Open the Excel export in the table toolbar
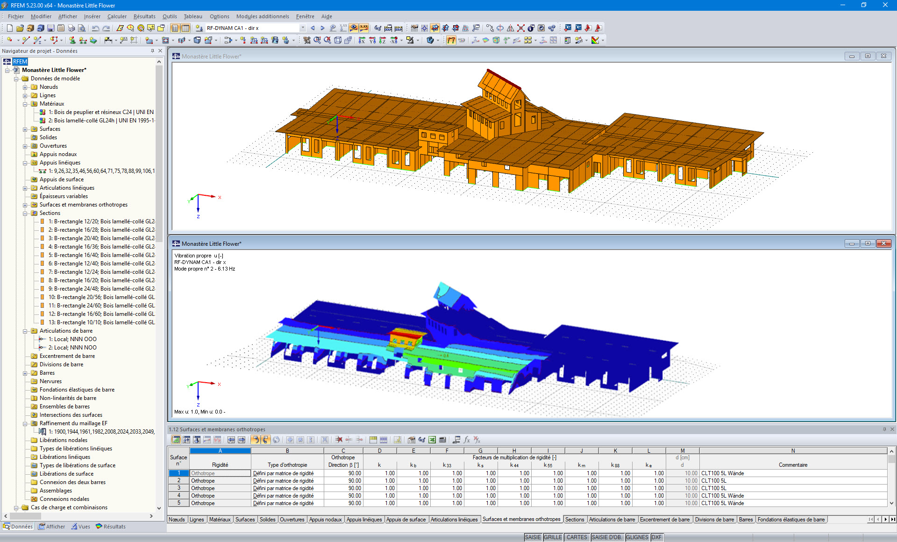 coord(432,440)
